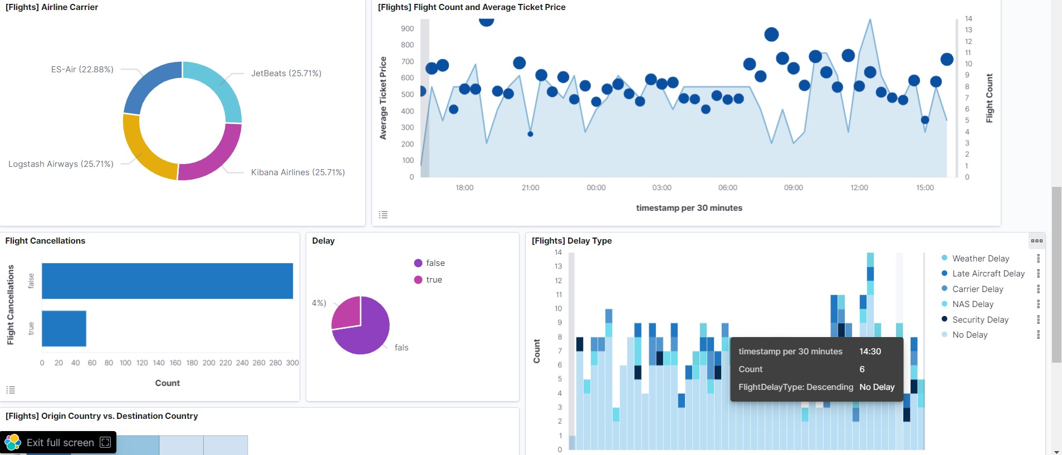Click the Flight Cancellations panel title
This screenshot has height=455, width=1062.
(45, 241)
